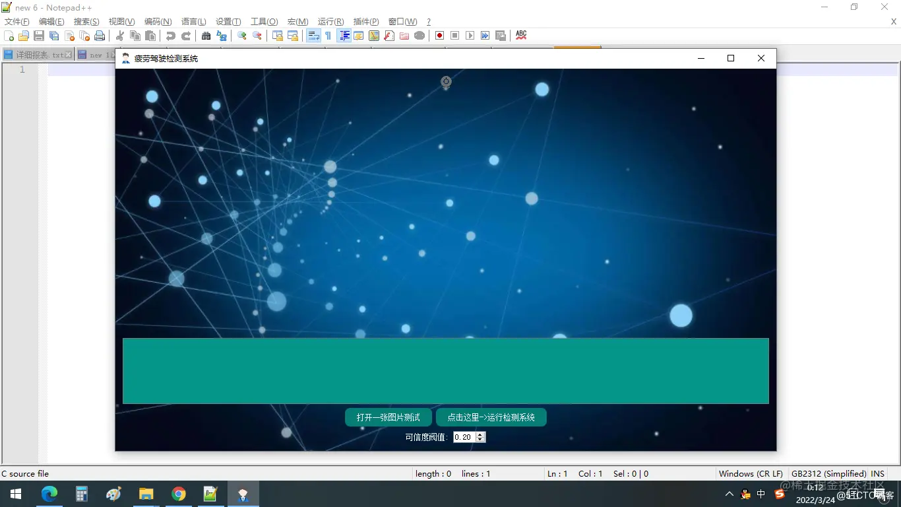Screen dimensions: 901x507
Task: Toggle synchronized vertical scrolling
Action: pyautogui.click(x=278, y=36)
